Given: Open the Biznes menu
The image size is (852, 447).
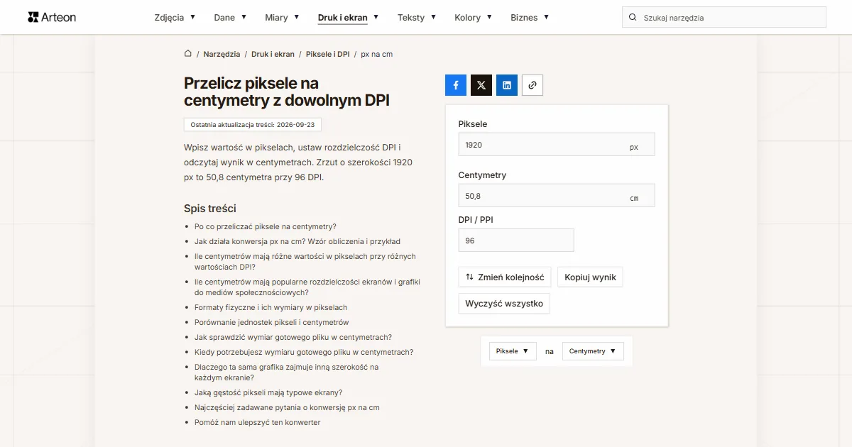Looking at the screenshot, I should [530, 18].
